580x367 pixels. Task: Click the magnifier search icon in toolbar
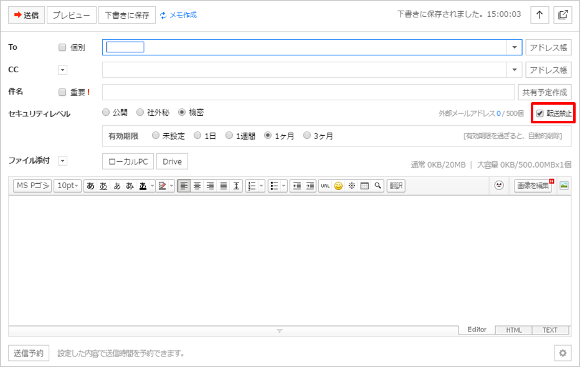pyautogui.click(x=378, y=186)
